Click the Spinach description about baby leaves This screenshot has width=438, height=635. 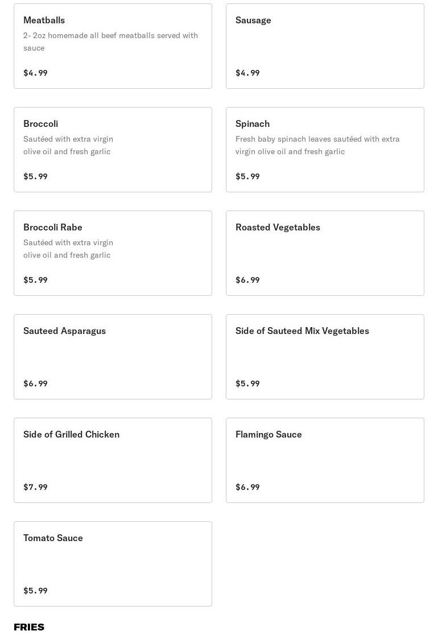point(317,145)
